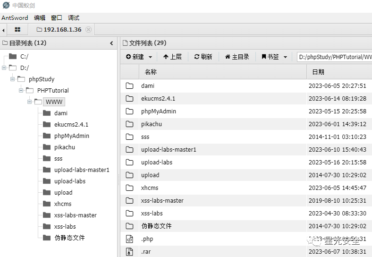Click pikachu folder icon in file list
Viewport: 372px width, 257px height.
[x=129, y=124]
